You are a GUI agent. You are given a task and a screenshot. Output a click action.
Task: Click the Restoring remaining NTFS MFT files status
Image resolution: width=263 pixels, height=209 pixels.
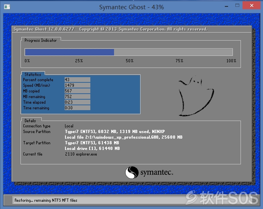46,200
